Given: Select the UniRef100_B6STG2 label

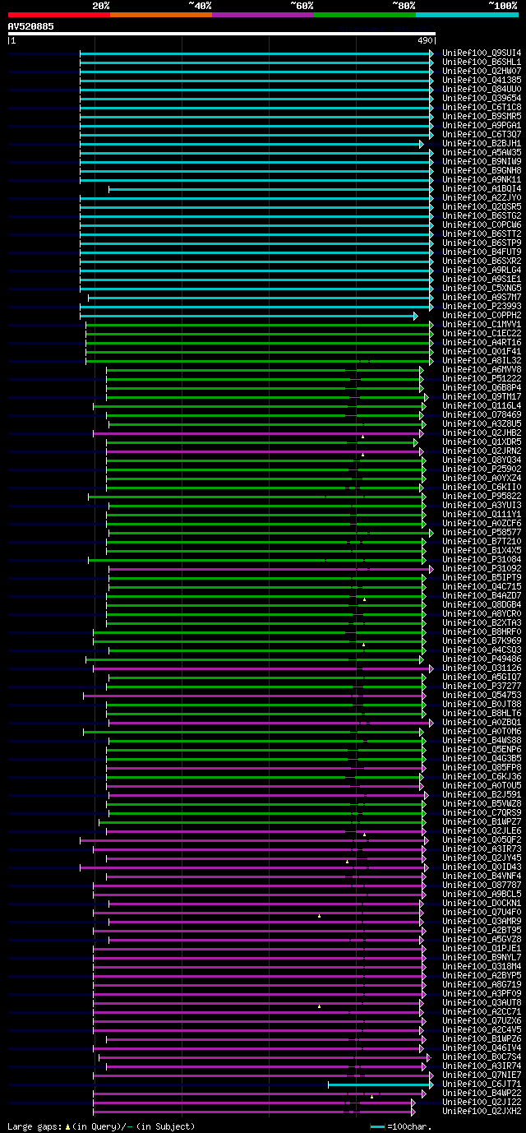Looking at the screenshot, I should coord(482,215).
